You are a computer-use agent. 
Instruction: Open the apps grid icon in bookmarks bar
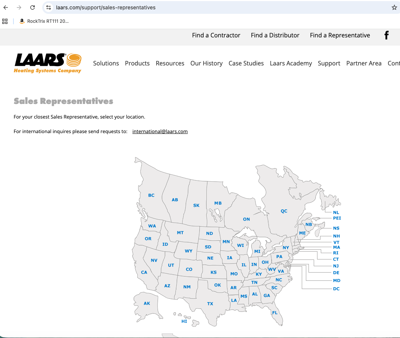tap(5, 21)
